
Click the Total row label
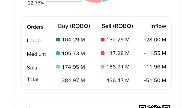(33, 79)
